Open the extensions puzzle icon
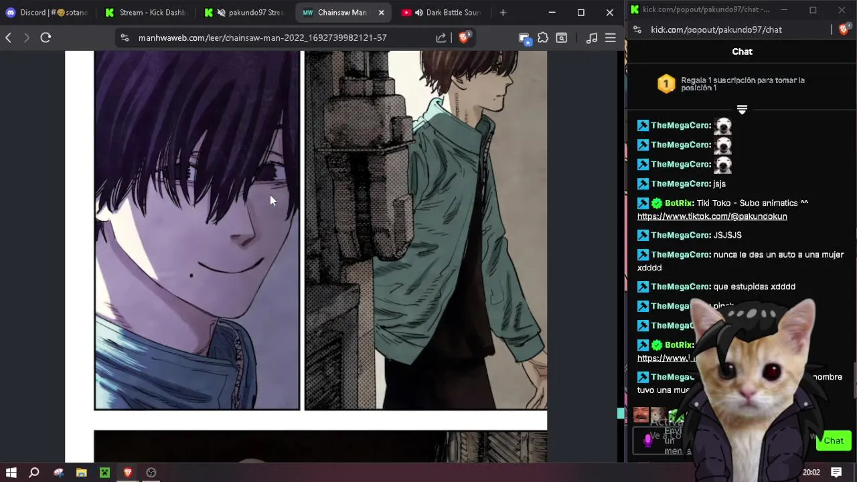The height and width of the screenshot is (482, 857). tap(543, 38)
